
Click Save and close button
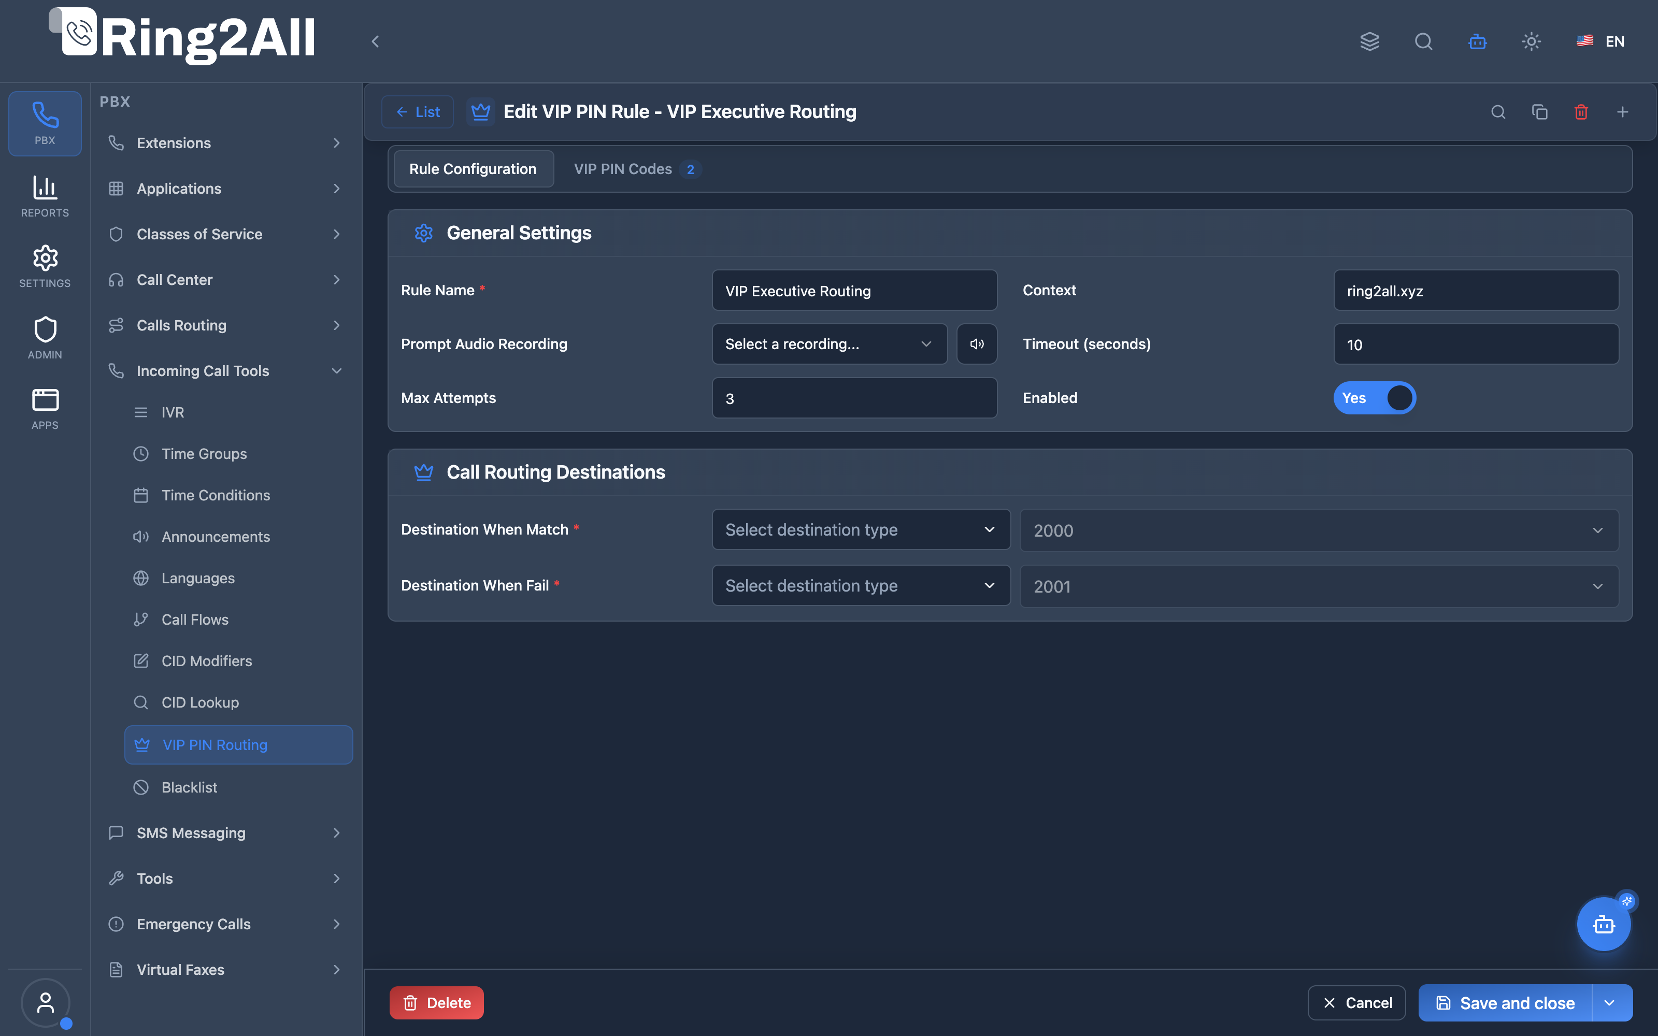(x=1505, y=1003)
